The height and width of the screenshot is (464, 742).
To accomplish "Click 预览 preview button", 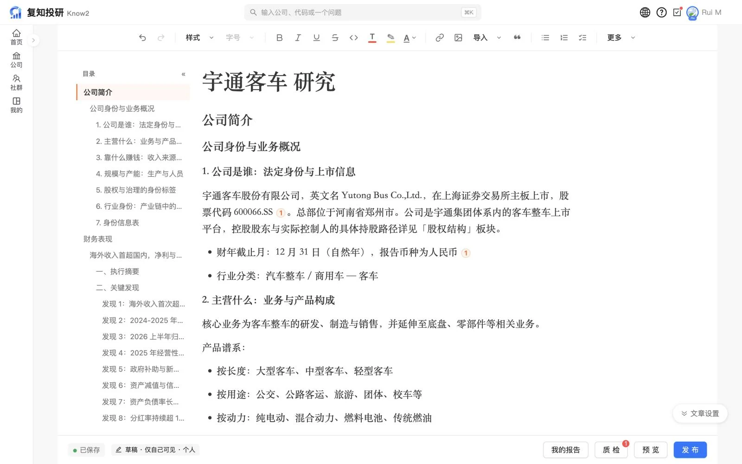I will point(650,450).
